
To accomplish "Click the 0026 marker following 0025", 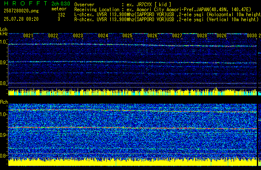I will (x=152, y=36).
